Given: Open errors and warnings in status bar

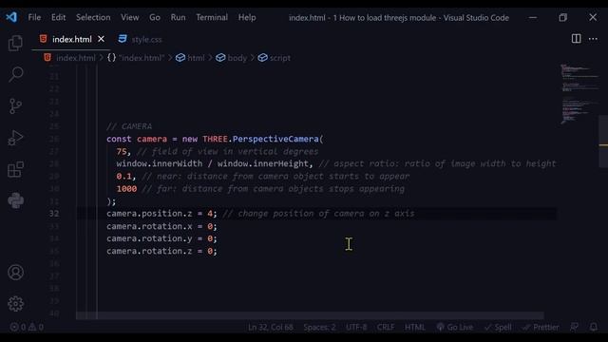Looking at the screenshot, I should (27, 327).
